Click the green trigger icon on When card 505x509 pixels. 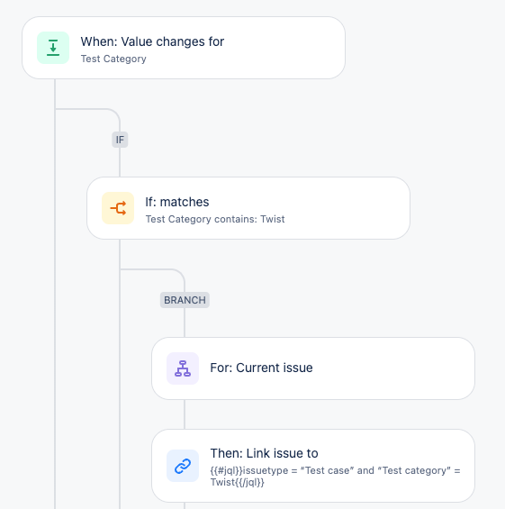pos(53,48)
